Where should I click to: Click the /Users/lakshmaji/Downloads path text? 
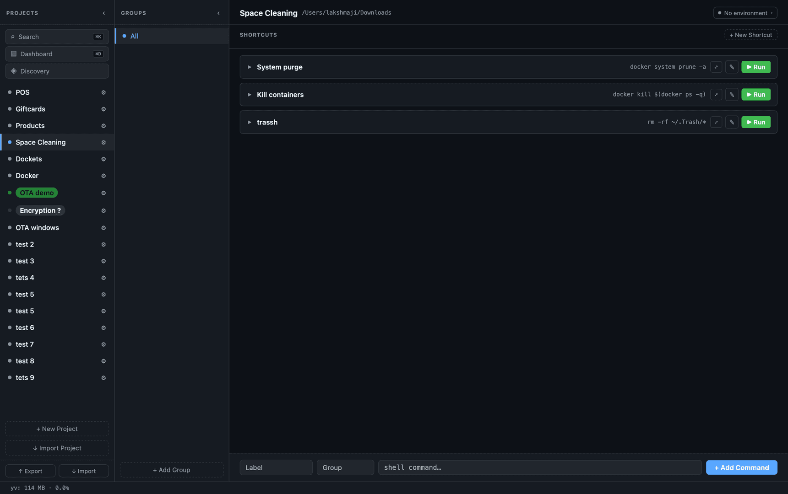click(347, 13)
